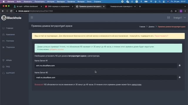Open the Закладки menu
Screen dimensions: 188x105
pyautogui.click(x=61, y=1)
